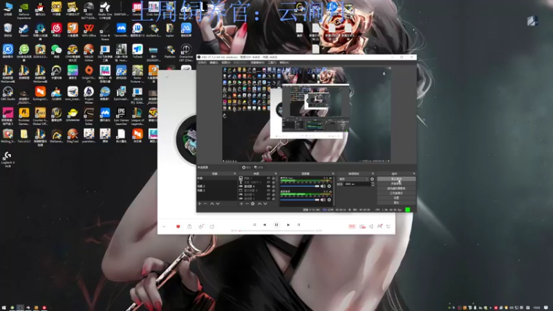Launch GeForce Experience desktop shortcut

point(24,10)
